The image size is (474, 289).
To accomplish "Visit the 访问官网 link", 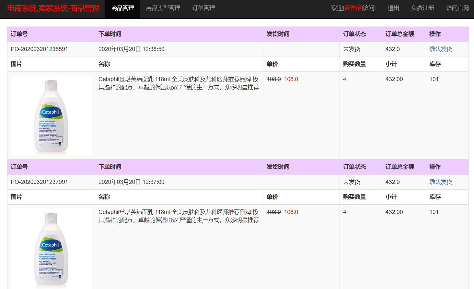I will tap(457, 8).
